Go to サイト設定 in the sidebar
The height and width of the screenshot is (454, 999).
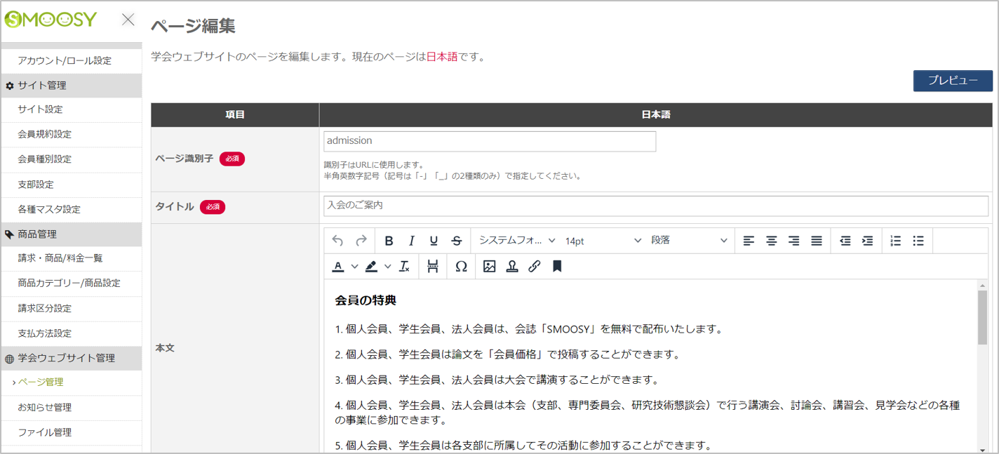40,109
